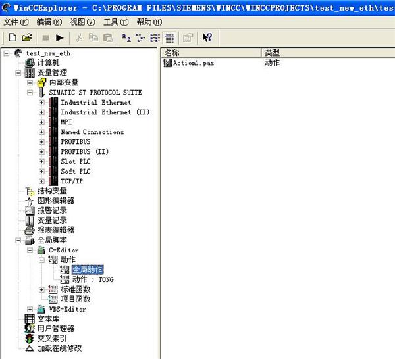
Task: Open the 帮助(H) menu
Action: point(149,22)
